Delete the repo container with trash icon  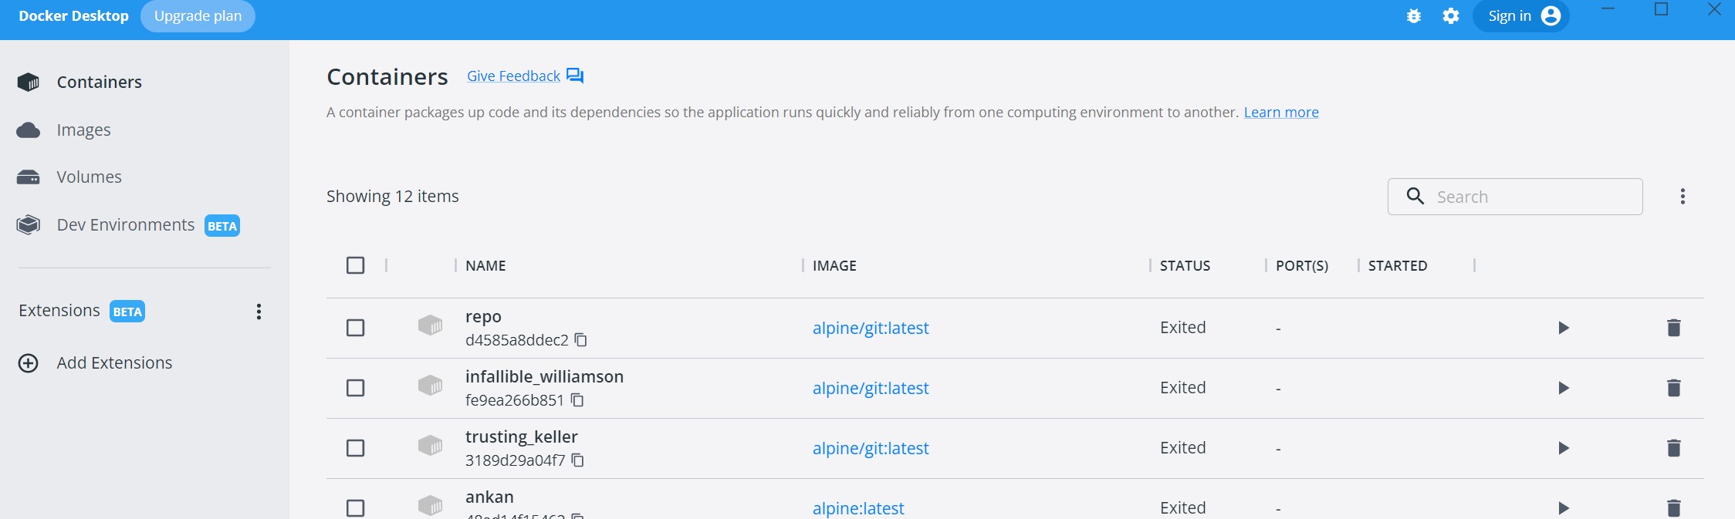pyautogui.click(x=1673, y=328)
